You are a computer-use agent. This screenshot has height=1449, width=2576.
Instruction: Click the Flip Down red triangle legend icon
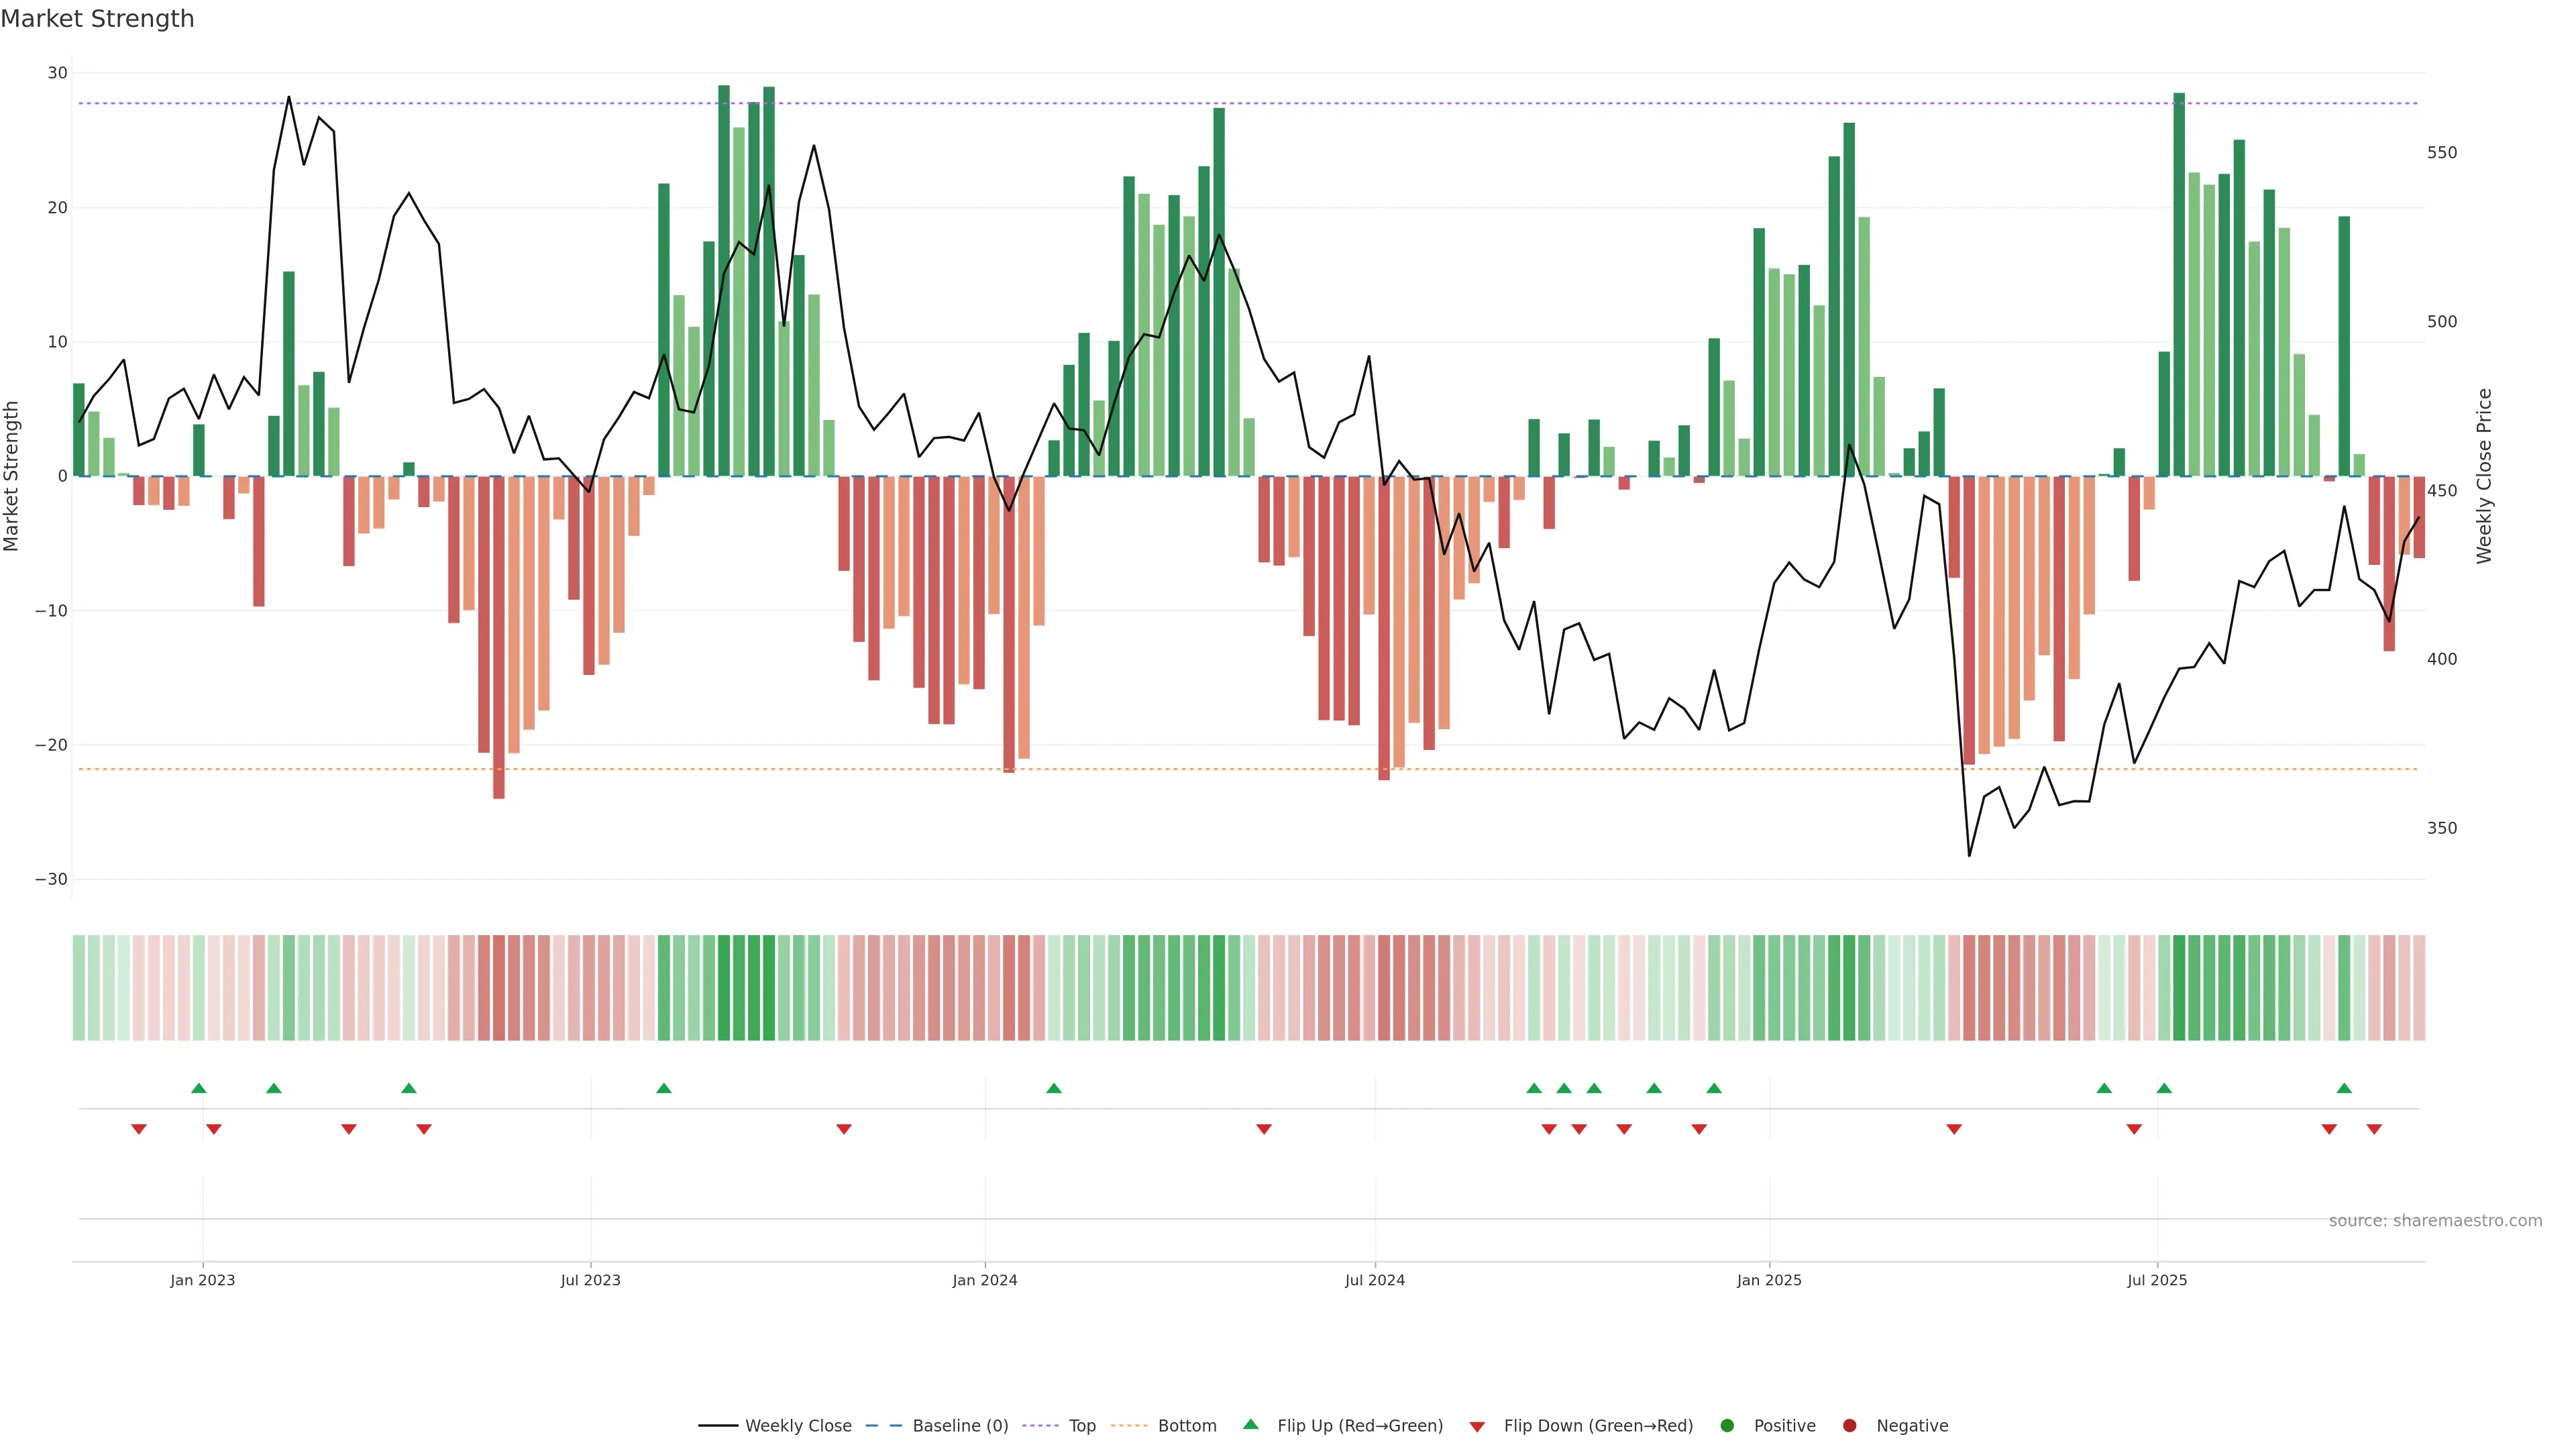[1477, 1426]
